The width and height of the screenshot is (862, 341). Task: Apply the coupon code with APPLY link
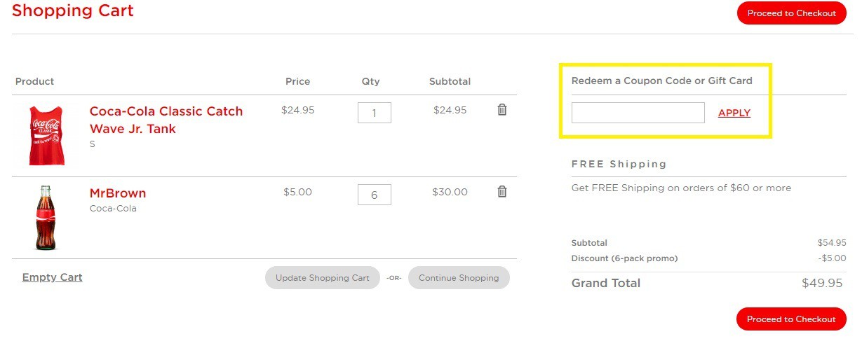(734, 113)
